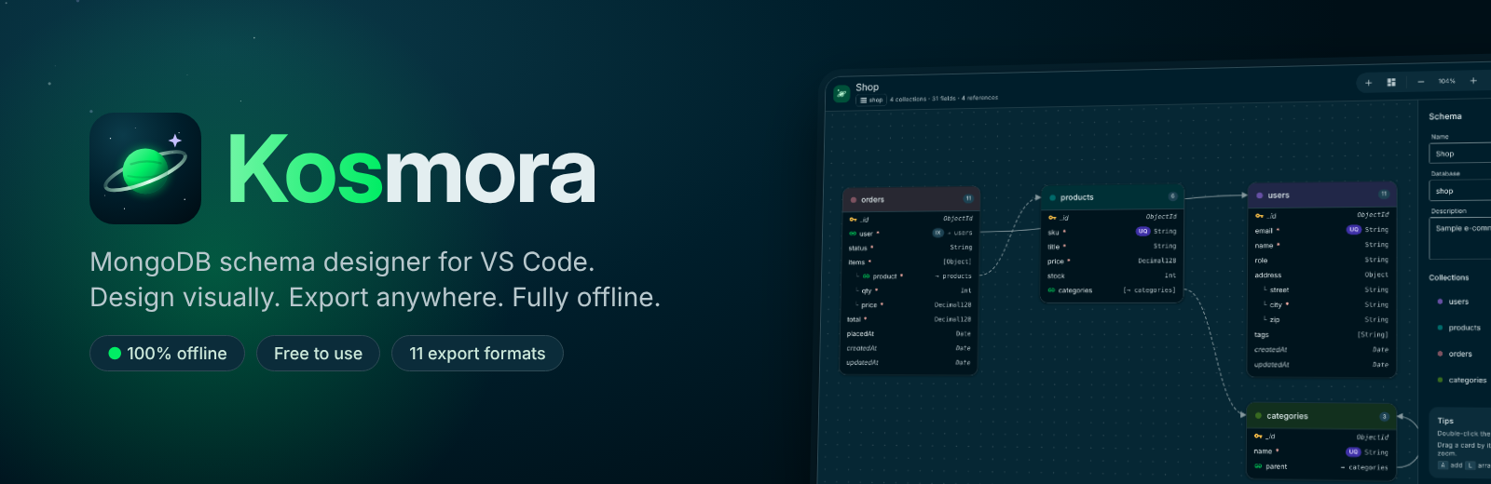Select the categories collection card header
1491x484 pixels.
coord(1321,416)
